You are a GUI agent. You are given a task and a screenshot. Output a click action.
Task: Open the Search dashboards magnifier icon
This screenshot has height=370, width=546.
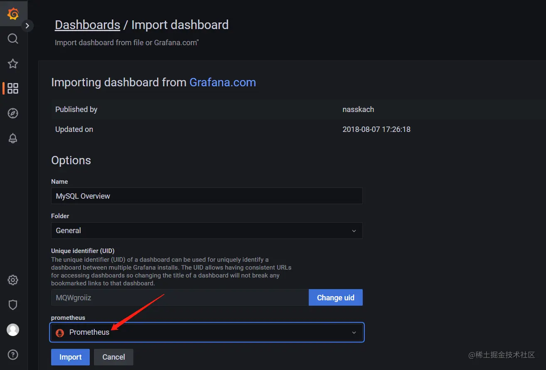coord(13,39)
